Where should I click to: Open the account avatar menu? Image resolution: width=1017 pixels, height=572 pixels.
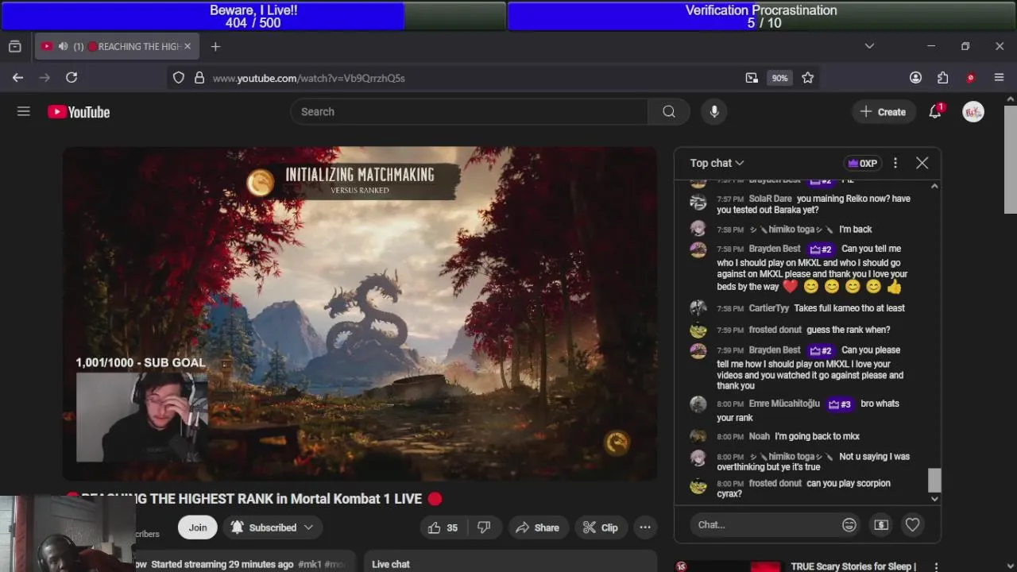[973, 112]
